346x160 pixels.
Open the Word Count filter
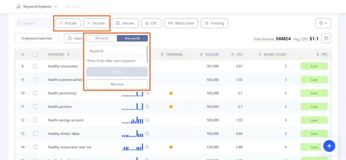coord(181,23)
